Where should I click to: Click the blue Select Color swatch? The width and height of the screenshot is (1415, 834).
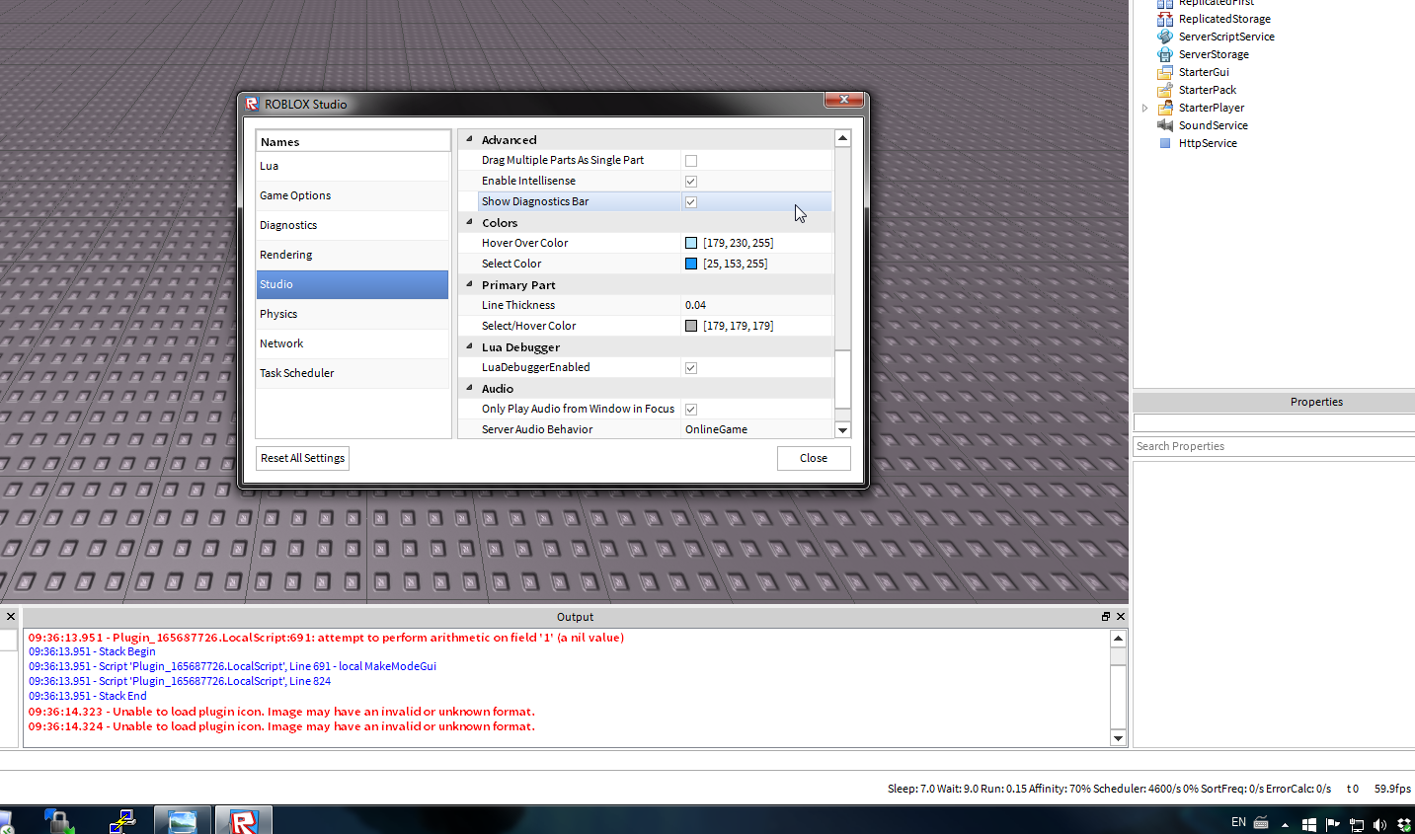pyautogui.click(x=690, y=264)
